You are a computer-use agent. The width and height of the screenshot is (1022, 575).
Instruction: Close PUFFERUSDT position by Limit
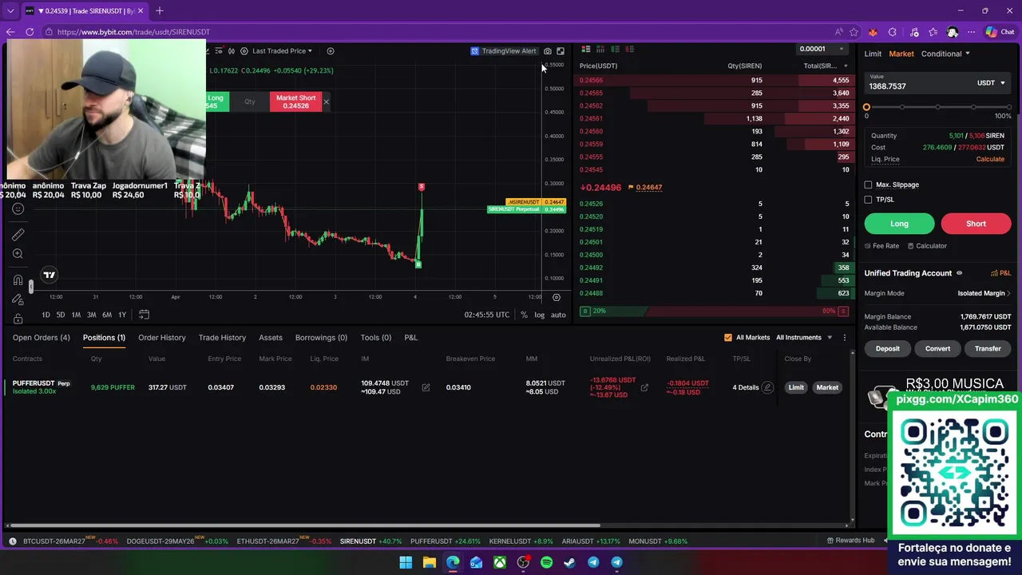796,387
